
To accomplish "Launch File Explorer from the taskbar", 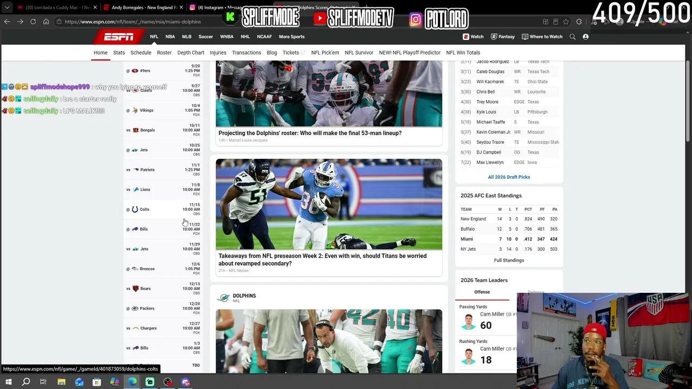I will (x=62, y=382).
